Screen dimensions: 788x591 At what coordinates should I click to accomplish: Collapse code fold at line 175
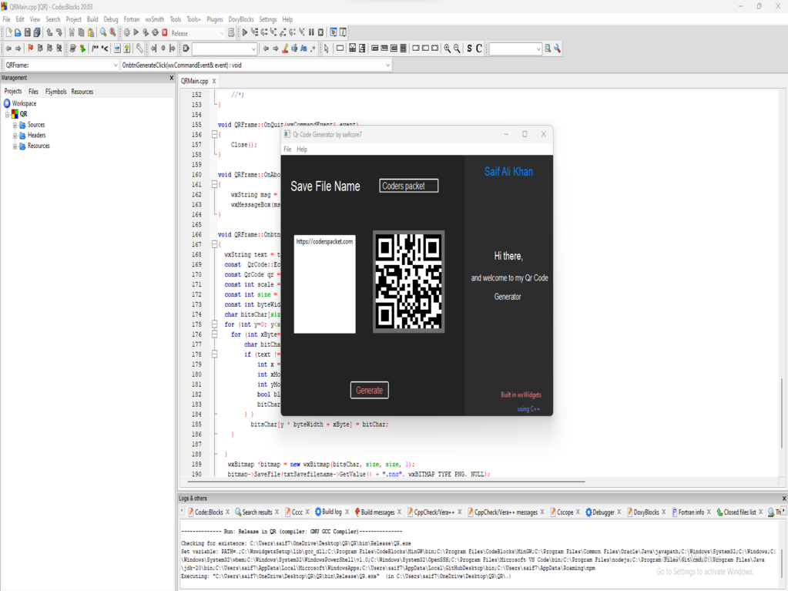pyautogui.click(x=214, y=324)
